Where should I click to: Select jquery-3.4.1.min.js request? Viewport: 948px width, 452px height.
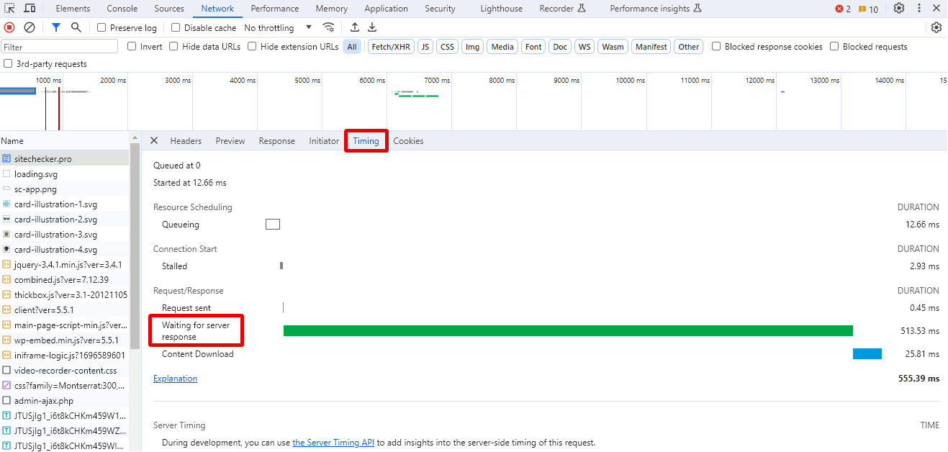65,265
